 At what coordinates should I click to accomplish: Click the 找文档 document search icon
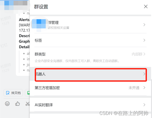[8, 93]
